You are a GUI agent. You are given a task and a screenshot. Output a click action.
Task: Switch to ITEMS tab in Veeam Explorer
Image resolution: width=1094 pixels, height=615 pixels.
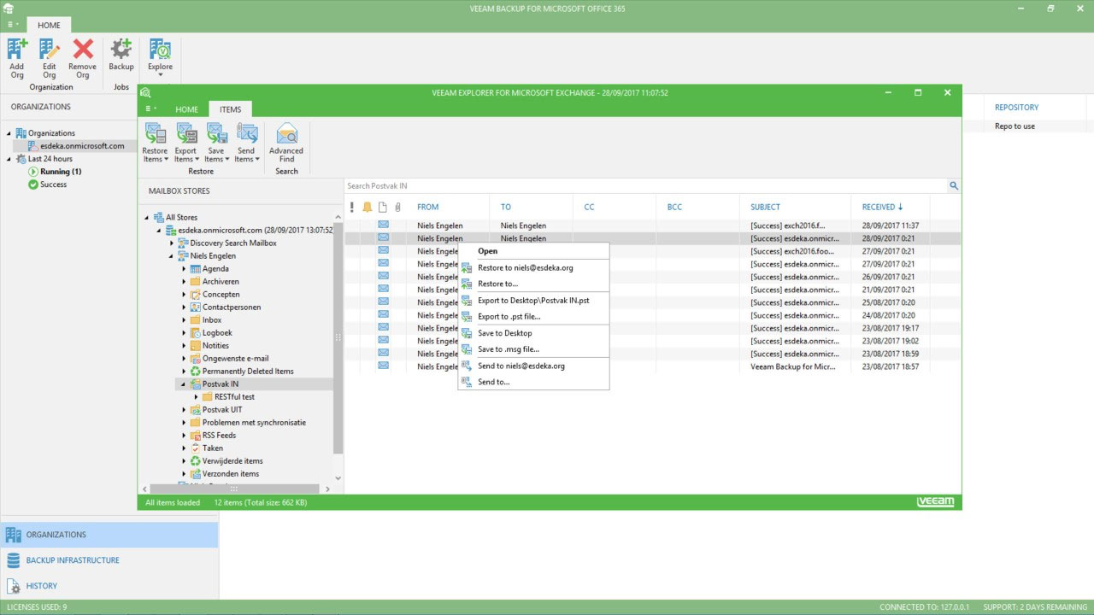230,109
